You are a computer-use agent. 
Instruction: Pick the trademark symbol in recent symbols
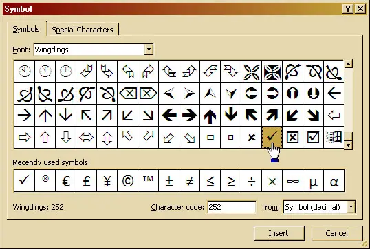[148, 181]
